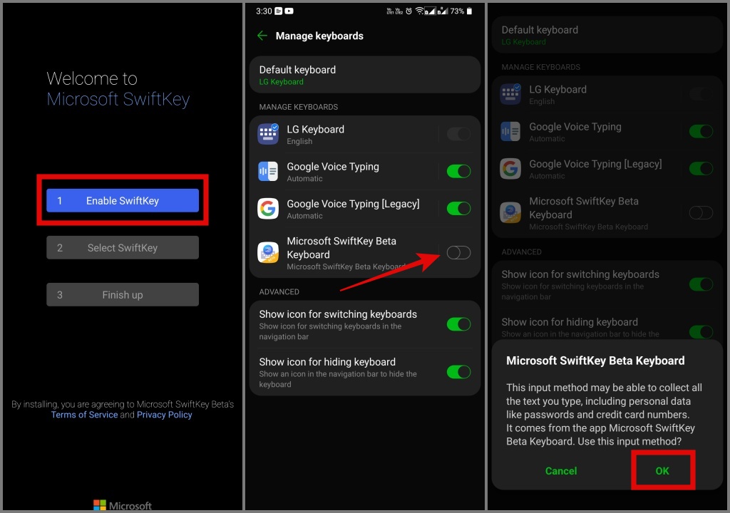Screen dimensions: 730x513
Task: Toggle dimmed Google Voice Typing switch in right screen
Action: (x=701, y=131)
